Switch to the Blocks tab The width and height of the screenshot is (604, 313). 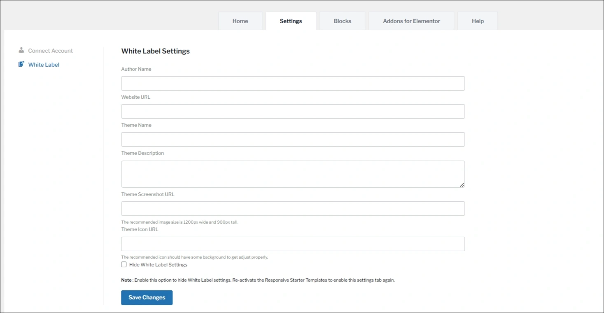click(x=342, y=21)
